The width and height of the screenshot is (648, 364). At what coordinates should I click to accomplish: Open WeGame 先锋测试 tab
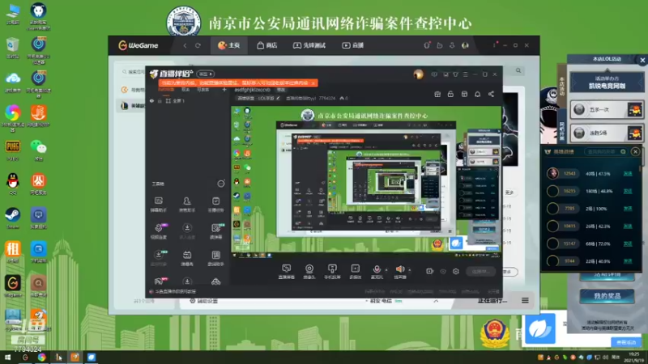[309, 45]
